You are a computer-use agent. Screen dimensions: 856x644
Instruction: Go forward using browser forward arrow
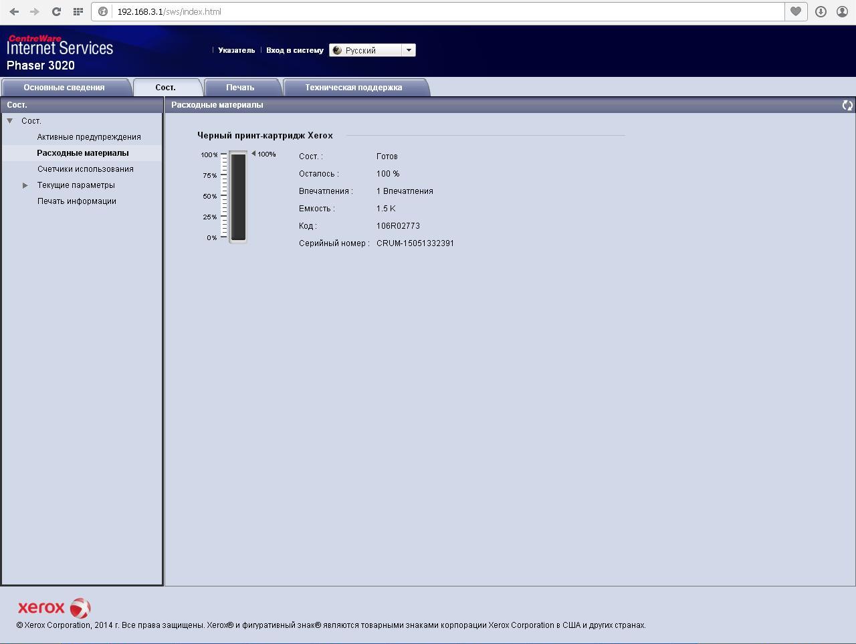click(35, 11)
